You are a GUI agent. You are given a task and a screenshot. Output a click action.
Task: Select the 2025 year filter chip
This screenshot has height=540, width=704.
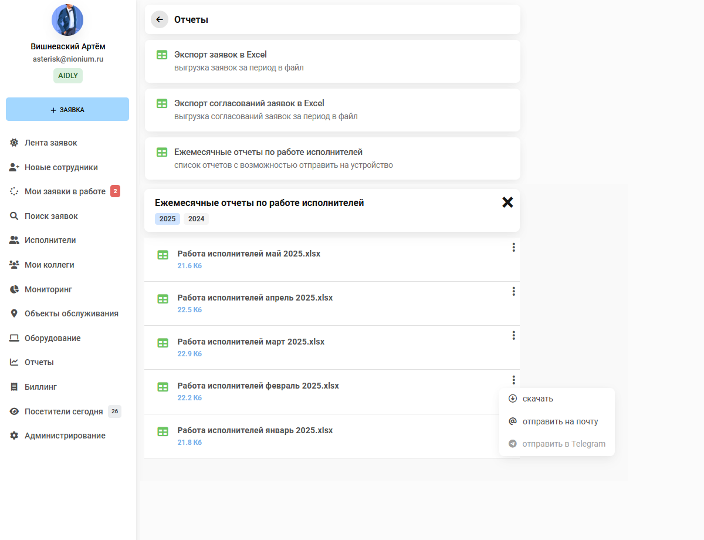[x=167, y=219]
